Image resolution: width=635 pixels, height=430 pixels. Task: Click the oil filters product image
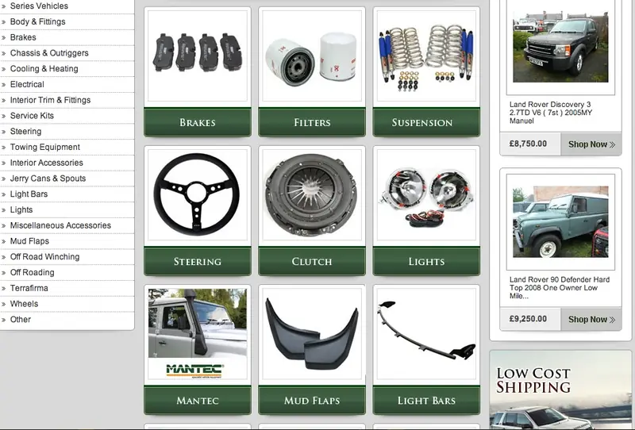(312, 56)
